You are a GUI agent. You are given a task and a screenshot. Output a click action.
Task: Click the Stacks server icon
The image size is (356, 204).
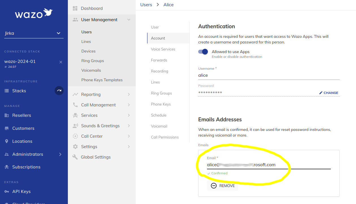pyautogui.click(x=7, y=91)
